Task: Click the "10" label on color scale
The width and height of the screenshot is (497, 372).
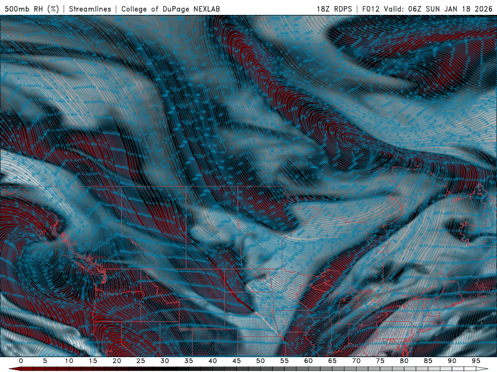Action: coord(69,361)
